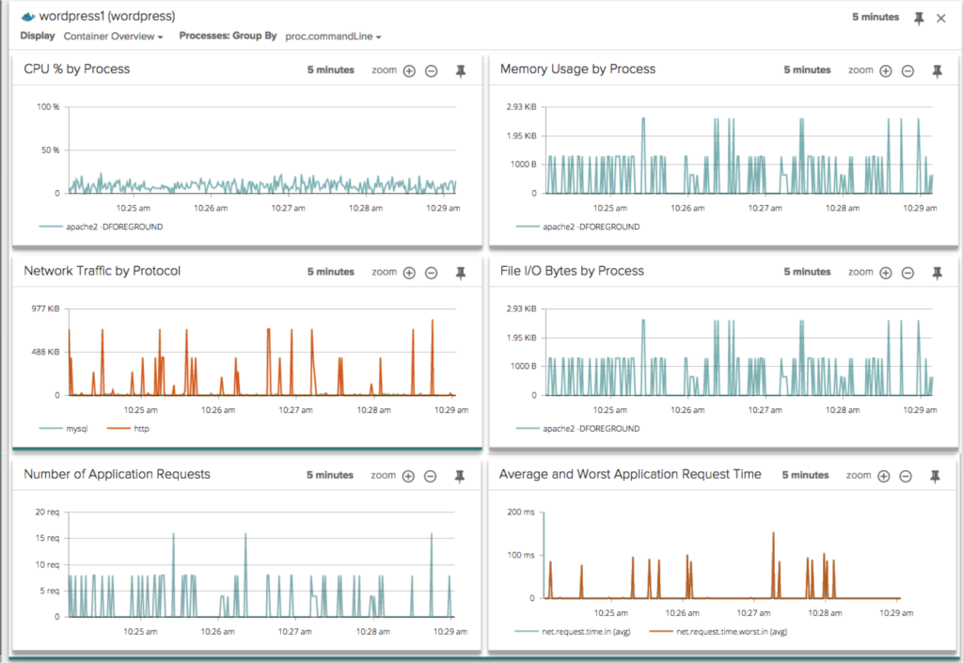Screen dimensions: 963x663
Task: Click the 977 KiB axis label
Action: point(45,308)
